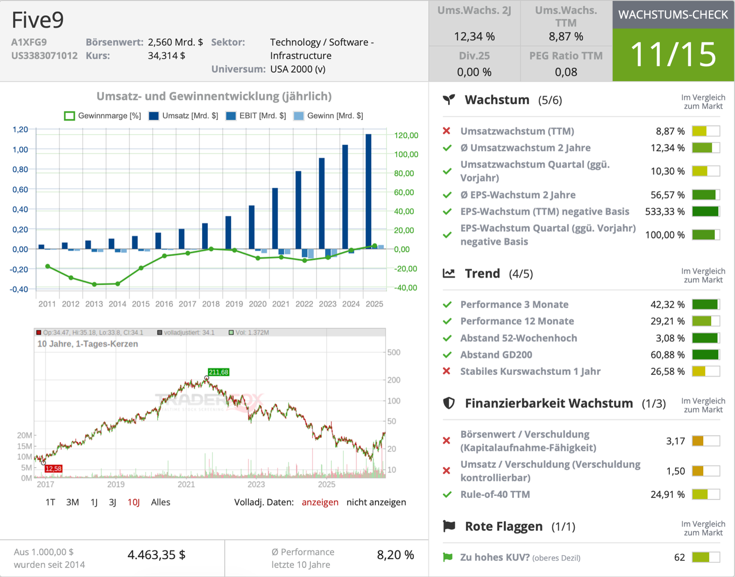This screenshot has height=577, width=735.
Task: Click the Universum value USA 2000 (v)
Action: [x=297, y=69]
